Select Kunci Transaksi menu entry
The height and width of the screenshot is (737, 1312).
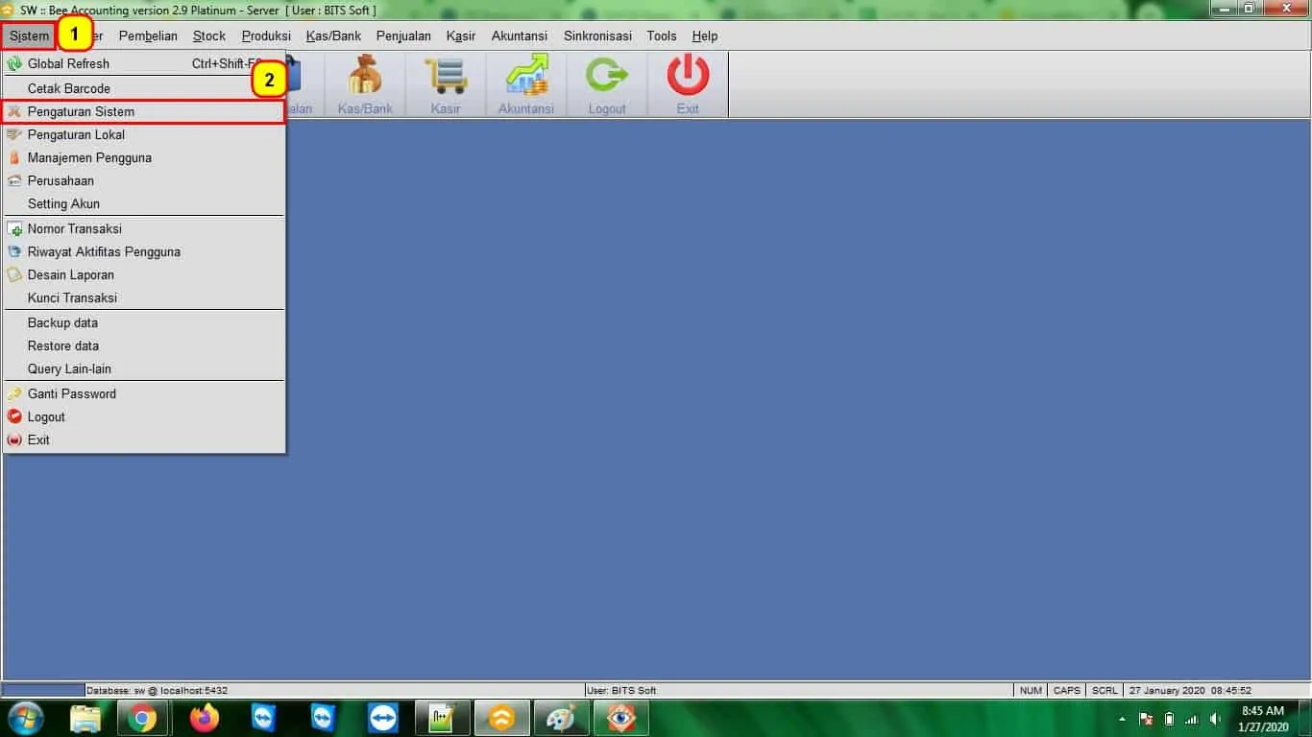144,297
